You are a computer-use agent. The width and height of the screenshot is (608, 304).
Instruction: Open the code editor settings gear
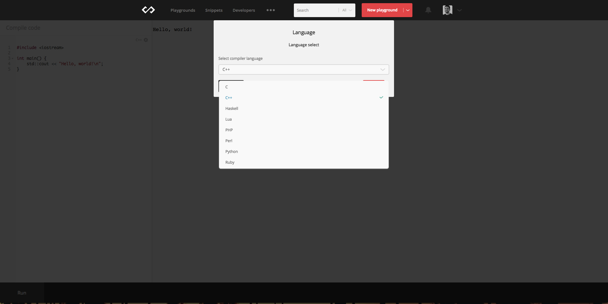click(146, 40)
